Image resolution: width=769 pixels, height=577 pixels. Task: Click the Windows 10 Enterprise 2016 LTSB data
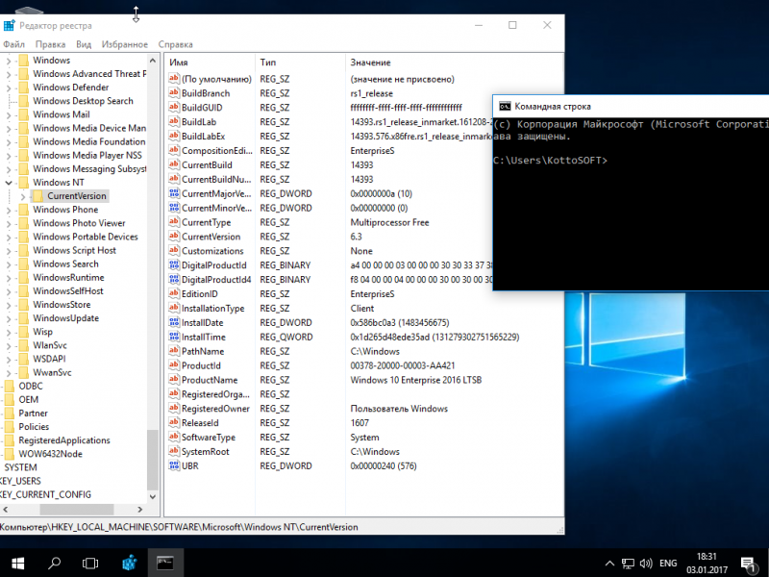pyautogui.click(x=416, y=380)
